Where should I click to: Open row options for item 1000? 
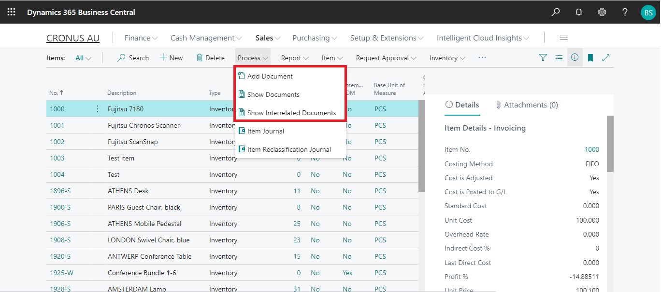click(x=98, y=109)
